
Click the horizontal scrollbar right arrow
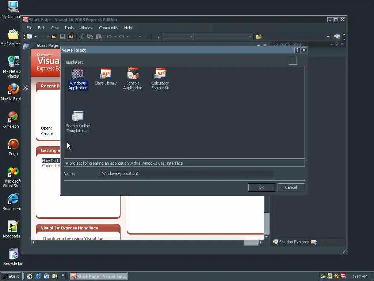tap(260, 243)
